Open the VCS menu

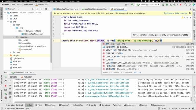[x=66, y=1]
